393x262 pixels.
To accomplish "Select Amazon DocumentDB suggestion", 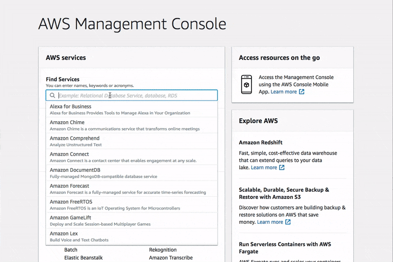I will 132,173.
